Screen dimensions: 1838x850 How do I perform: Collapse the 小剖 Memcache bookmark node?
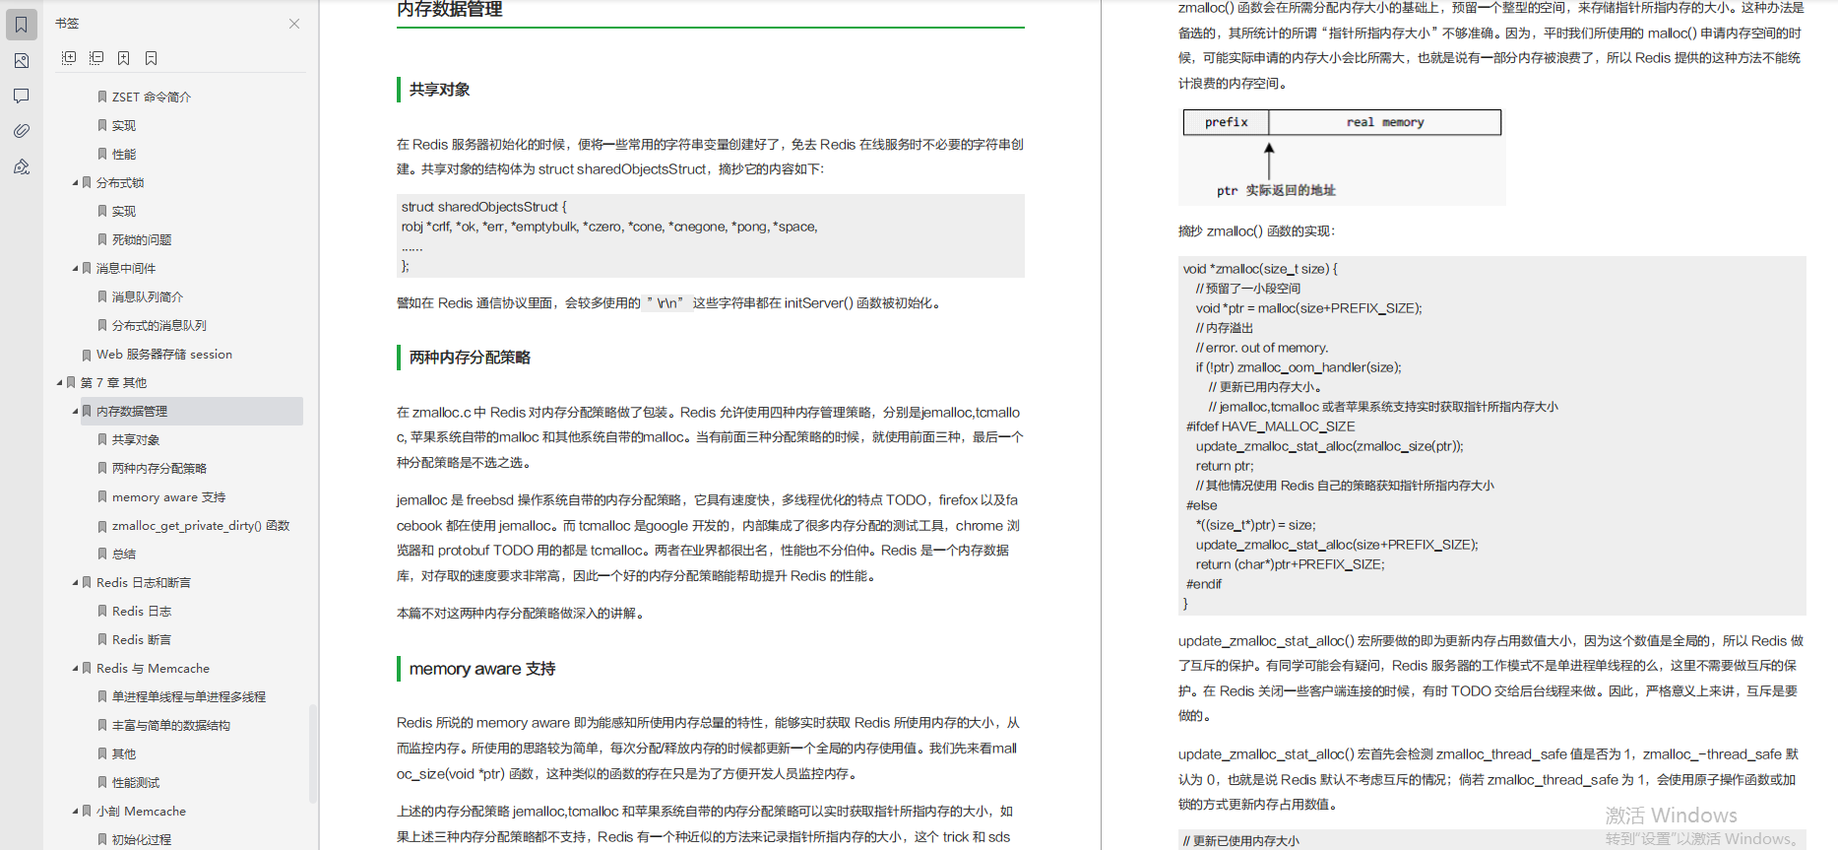75,811
